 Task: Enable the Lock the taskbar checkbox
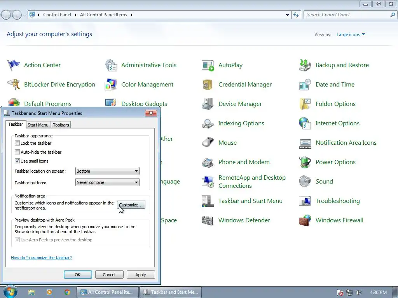[x=17, y=143]
